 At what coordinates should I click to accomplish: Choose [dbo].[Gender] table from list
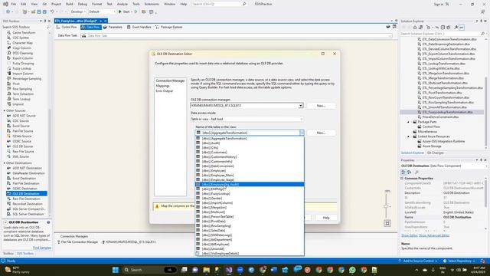point(250,199)
